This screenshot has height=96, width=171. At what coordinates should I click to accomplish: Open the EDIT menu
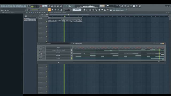4,6
